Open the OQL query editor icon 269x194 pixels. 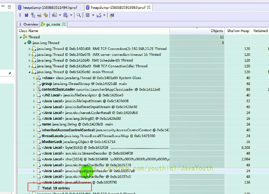(x=39, y=15)
